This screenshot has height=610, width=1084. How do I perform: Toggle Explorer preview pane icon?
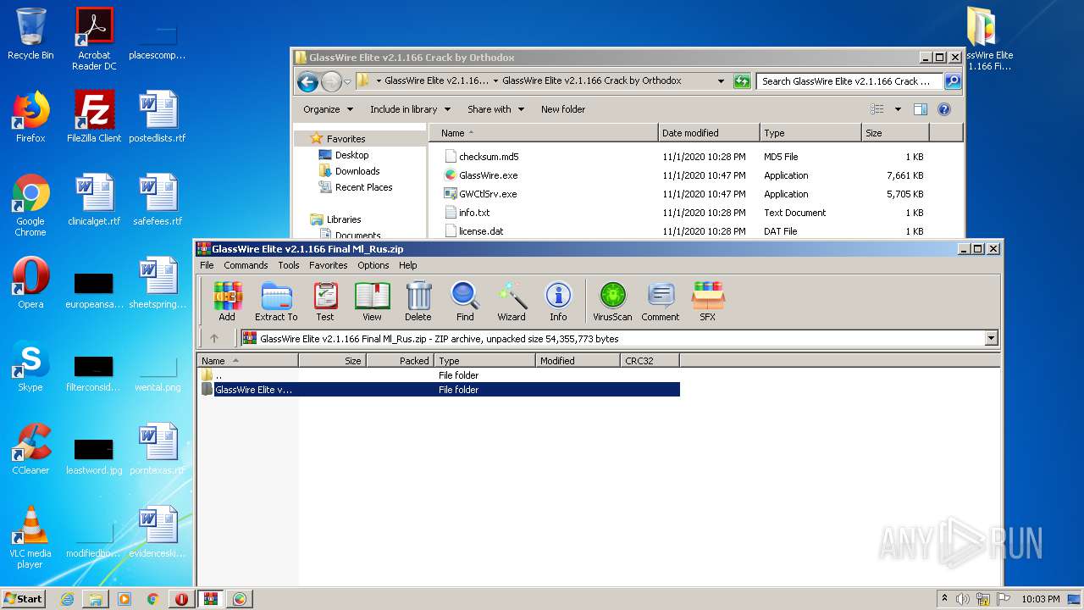click(921, 109)
